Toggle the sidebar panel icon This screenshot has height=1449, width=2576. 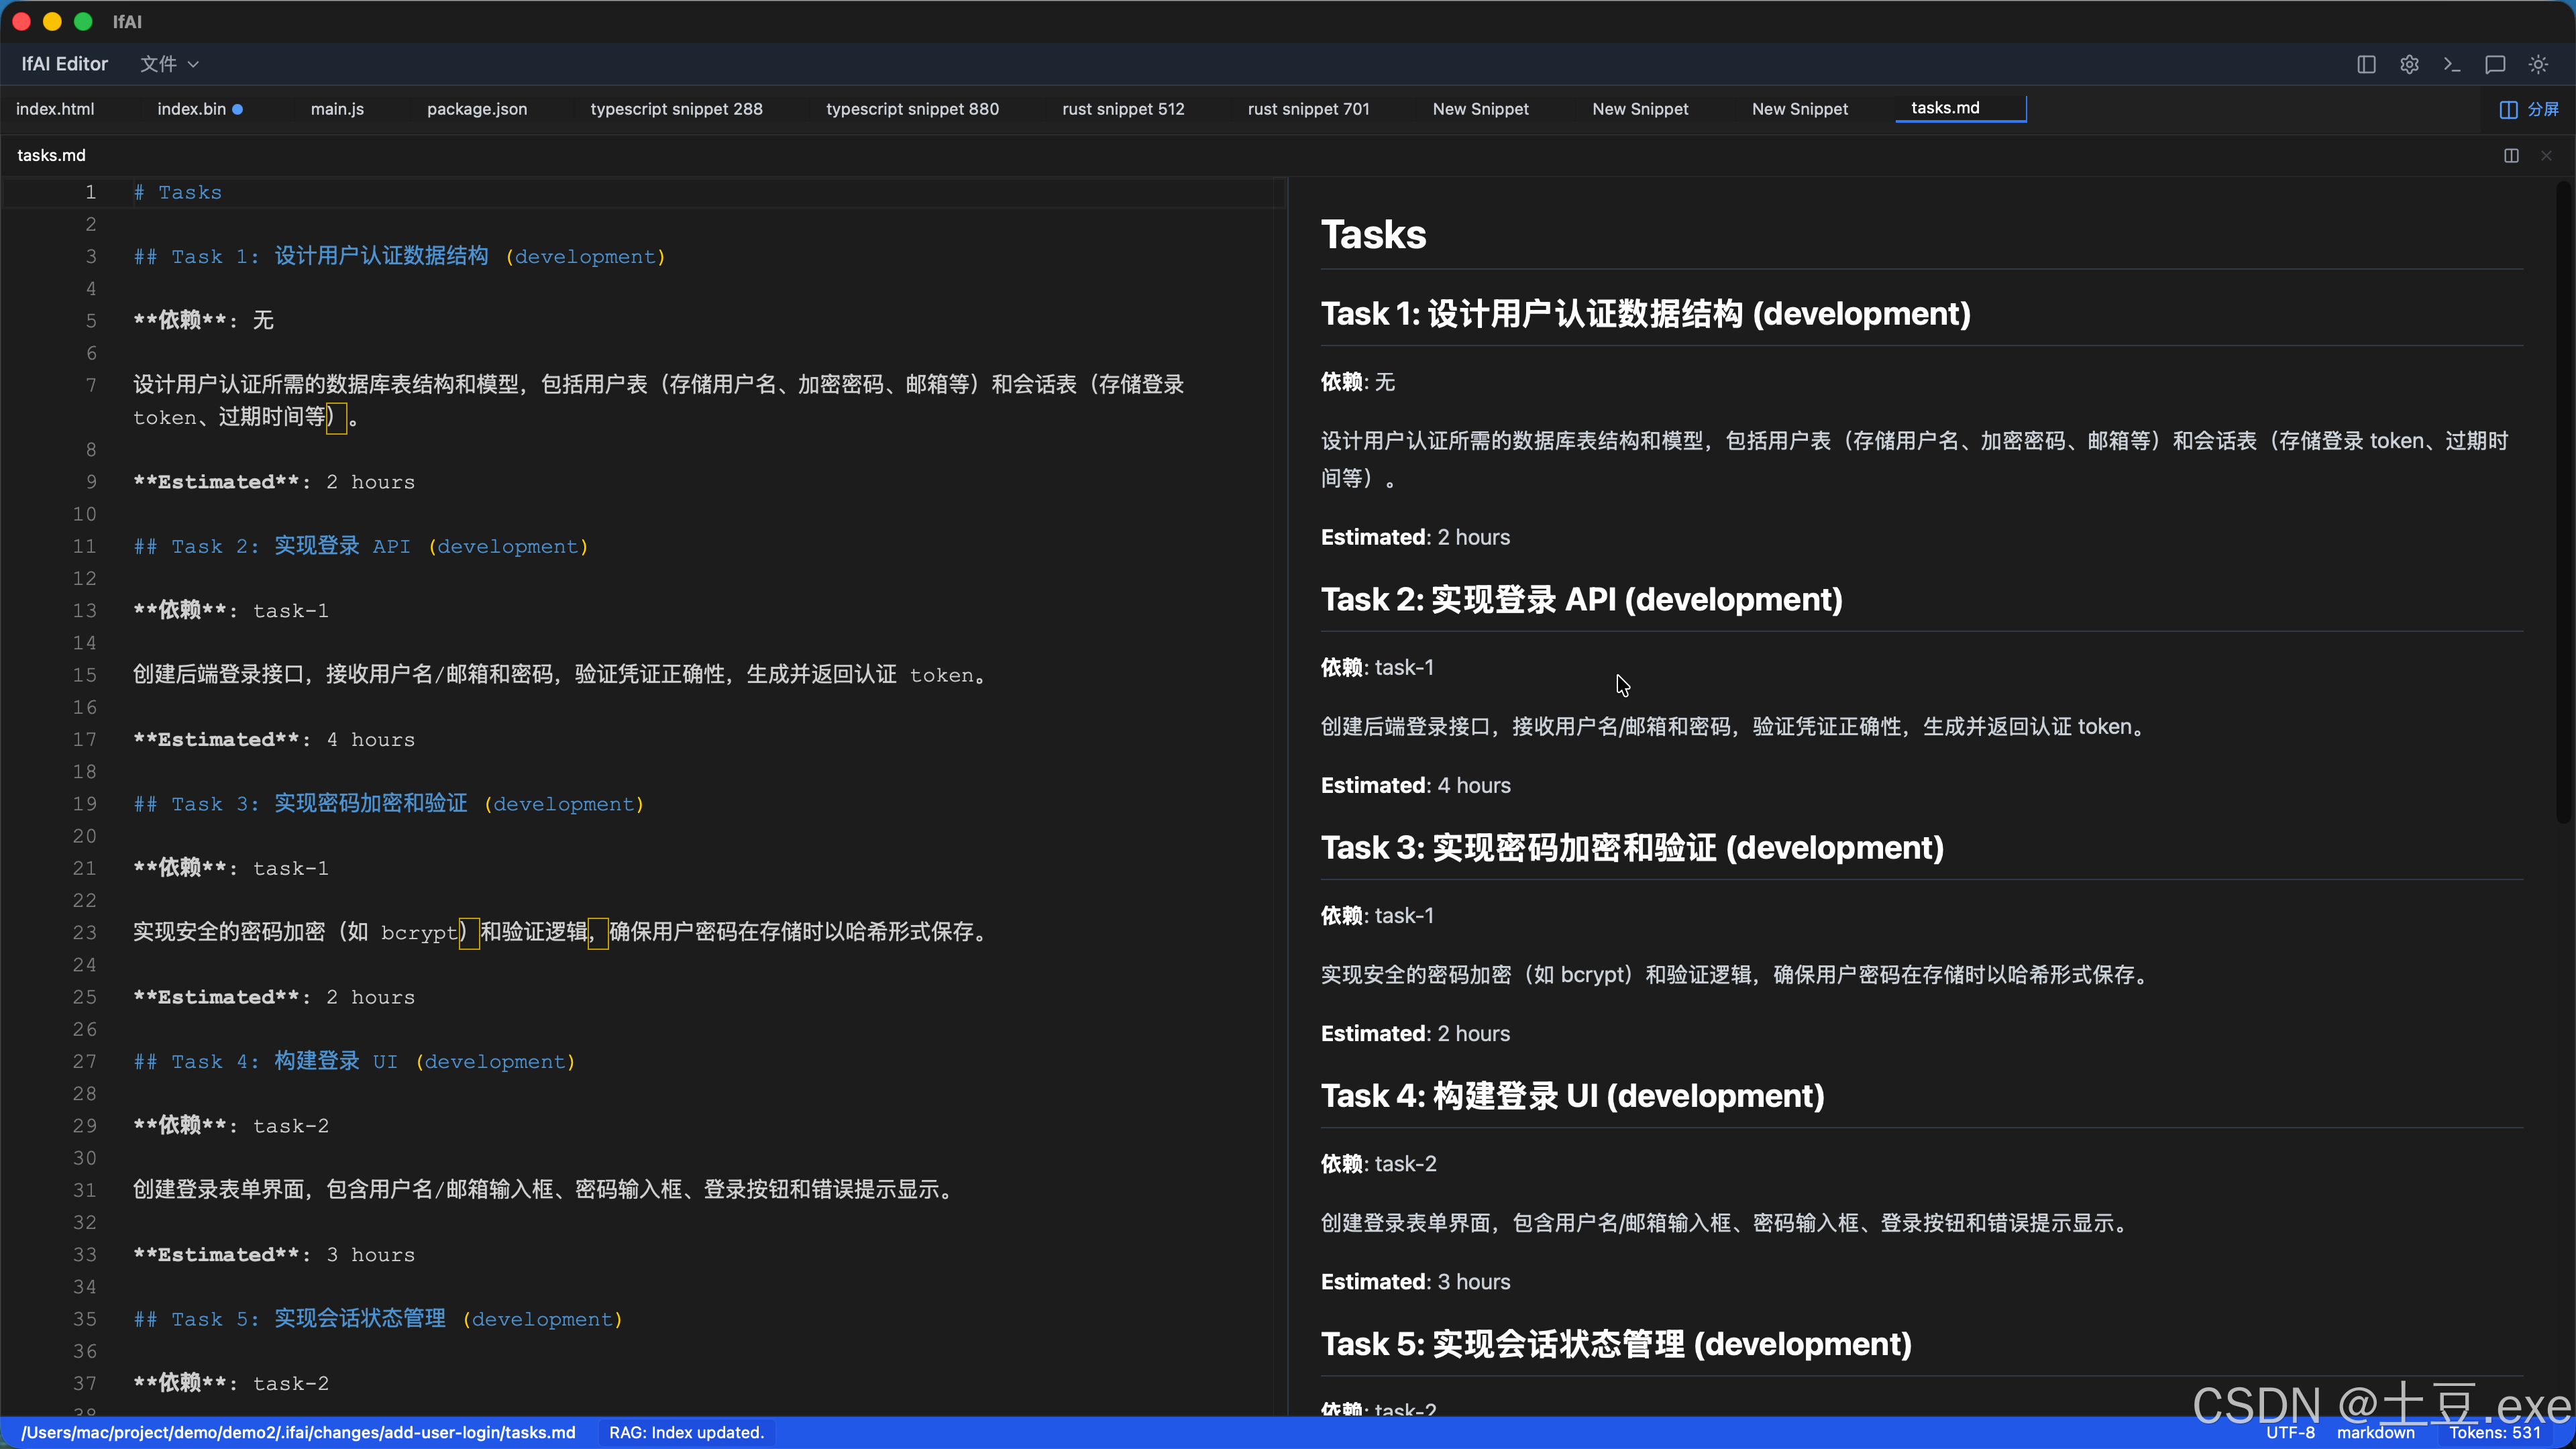click(2366, 64)
